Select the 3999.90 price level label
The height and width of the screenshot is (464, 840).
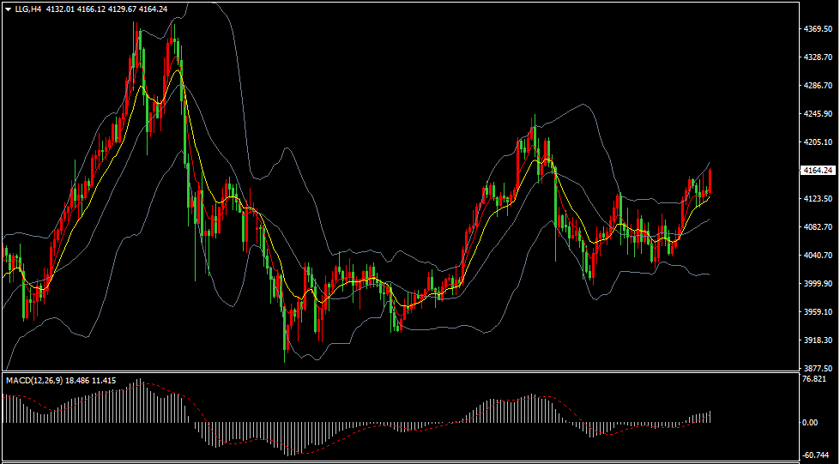point(818,283)
